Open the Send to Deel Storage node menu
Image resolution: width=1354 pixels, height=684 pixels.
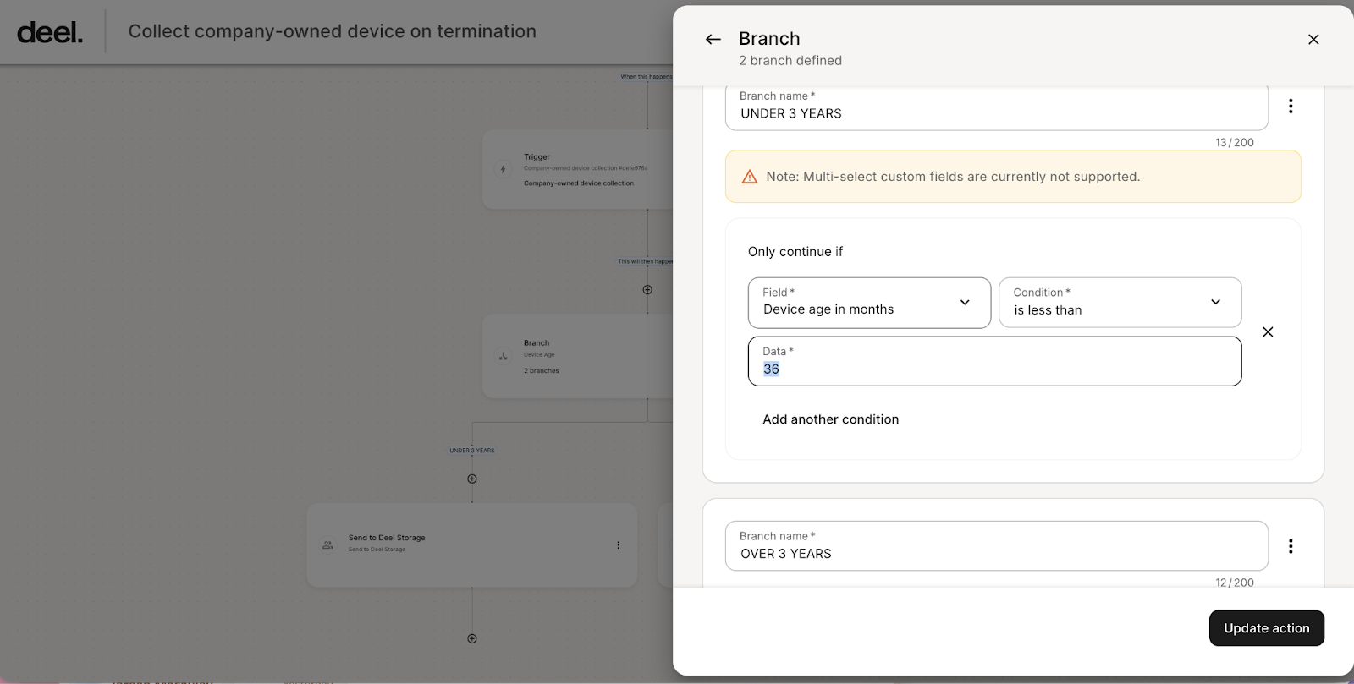coord(619,545)
